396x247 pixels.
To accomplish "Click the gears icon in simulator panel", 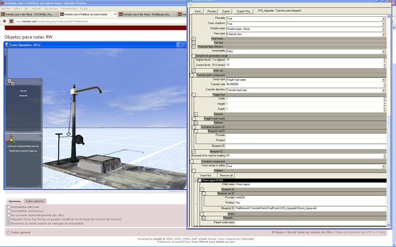I will (11, 82).
